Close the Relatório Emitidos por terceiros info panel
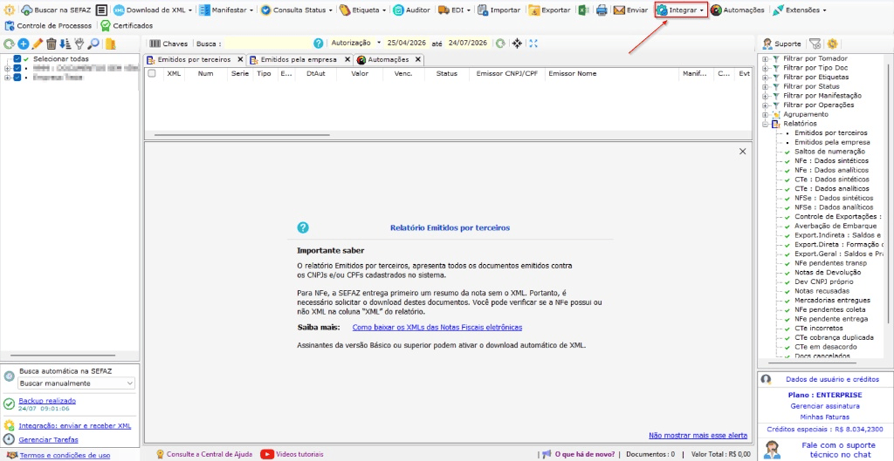894x461 pixels. tap(742, 152)
